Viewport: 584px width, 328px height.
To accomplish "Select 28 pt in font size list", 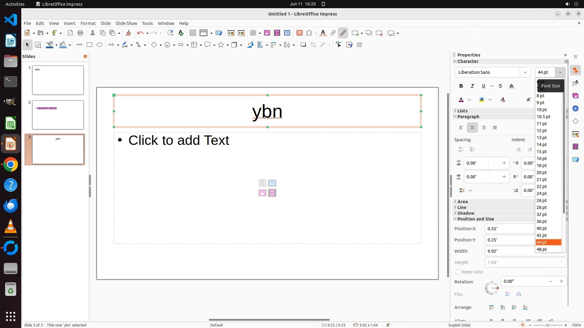I will 542,207.
